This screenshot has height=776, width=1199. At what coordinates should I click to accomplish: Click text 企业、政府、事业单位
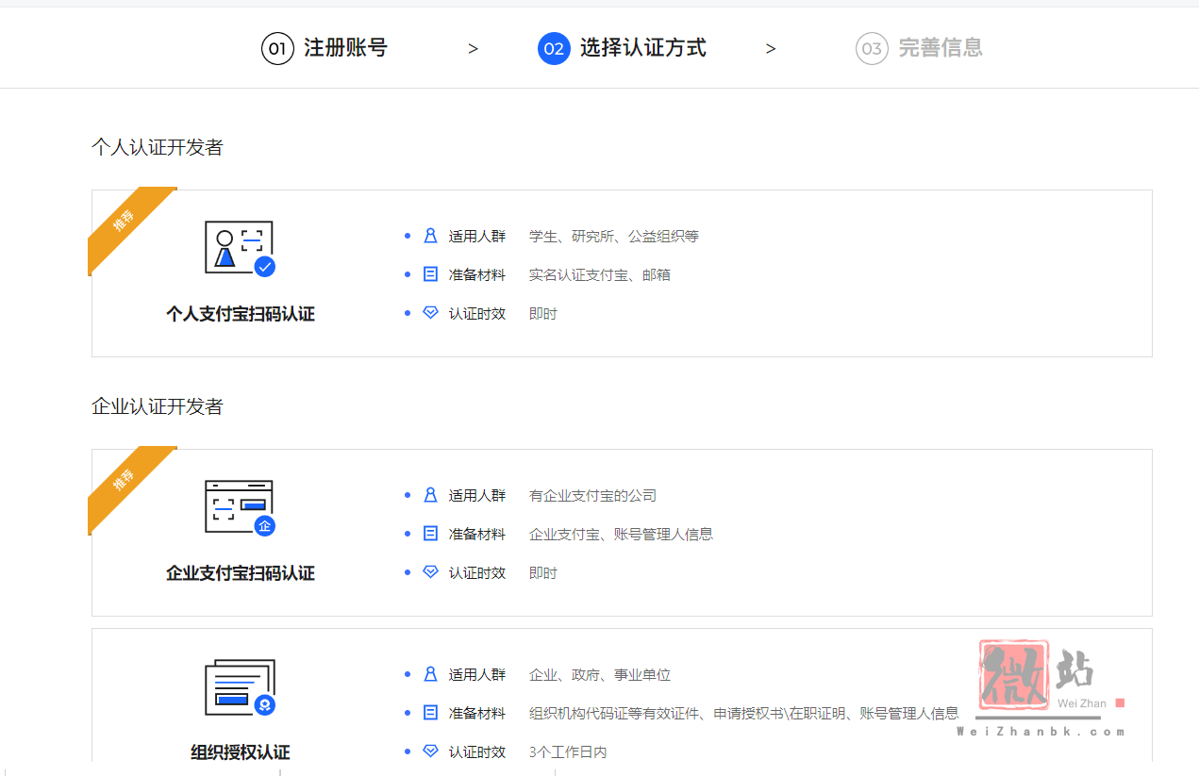(x=600, y=675)
